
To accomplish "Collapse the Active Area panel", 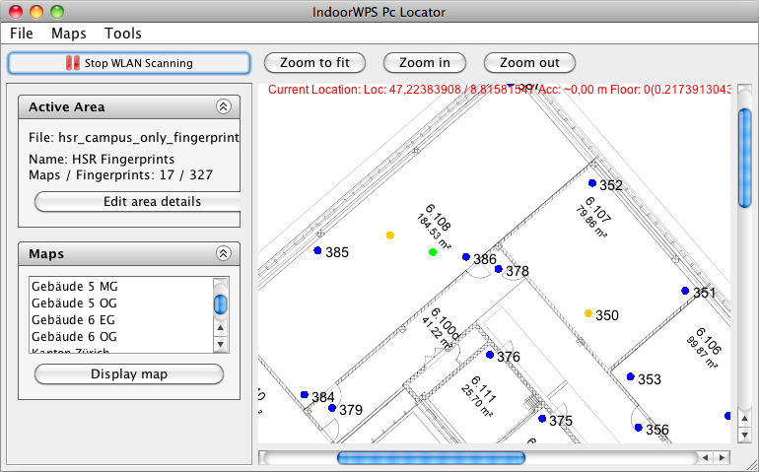I will pos(223,106).
